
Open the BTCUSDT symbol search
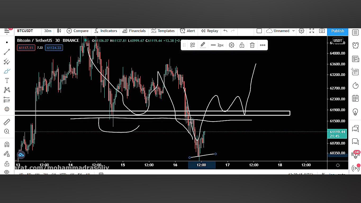click(x=25, y=31)
